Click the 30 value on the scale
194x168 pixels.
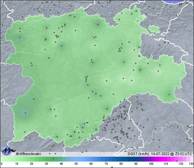tap(46, 164)
